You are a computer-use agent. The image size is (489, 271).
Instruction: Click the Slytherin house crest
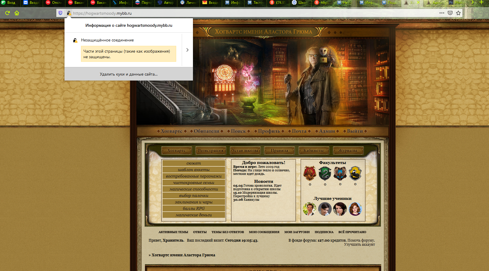click(325, 173)
